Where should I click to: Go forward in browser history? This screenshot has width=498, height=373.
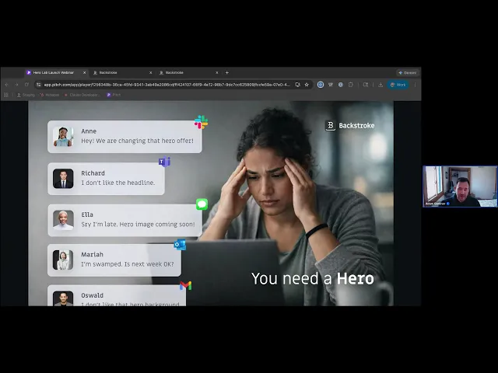(x=16, y=85)
